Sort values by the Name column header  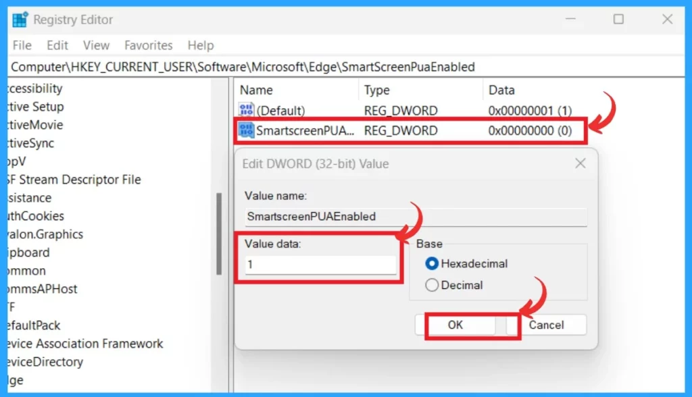click(x=256, y=90)
